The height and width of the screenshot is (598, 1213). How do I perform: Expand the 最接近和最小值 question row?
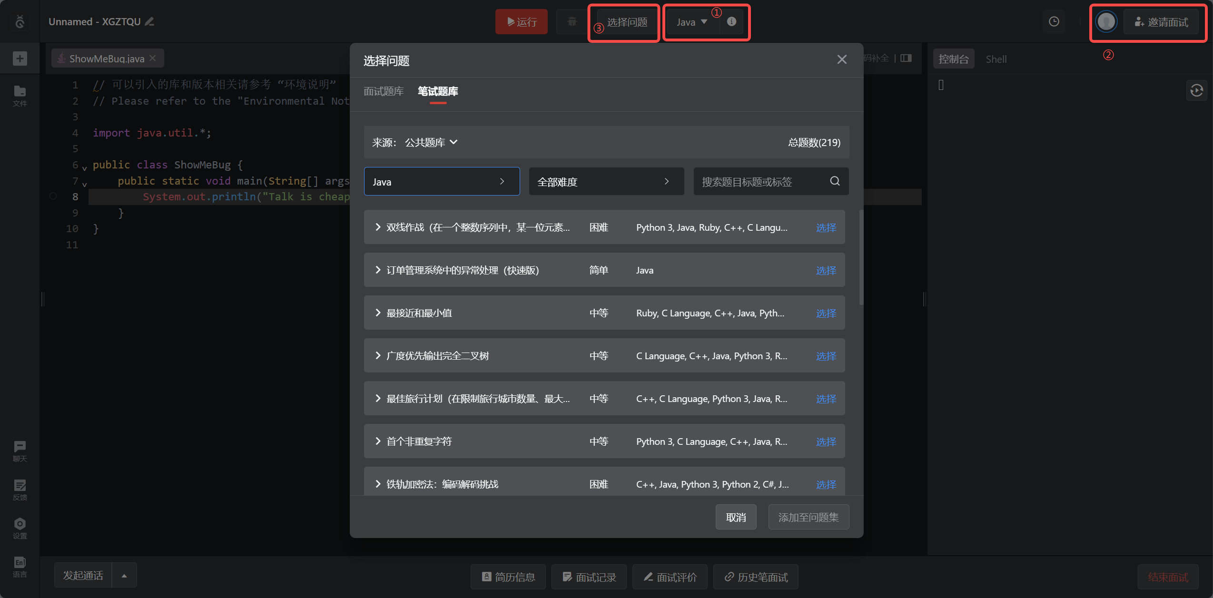click(x=378, y=313)
